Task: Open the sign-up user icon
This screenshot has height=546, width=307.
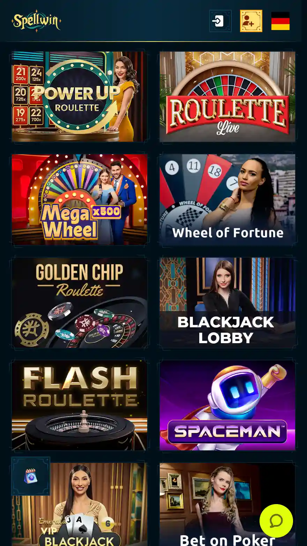Action: point(251,21)
